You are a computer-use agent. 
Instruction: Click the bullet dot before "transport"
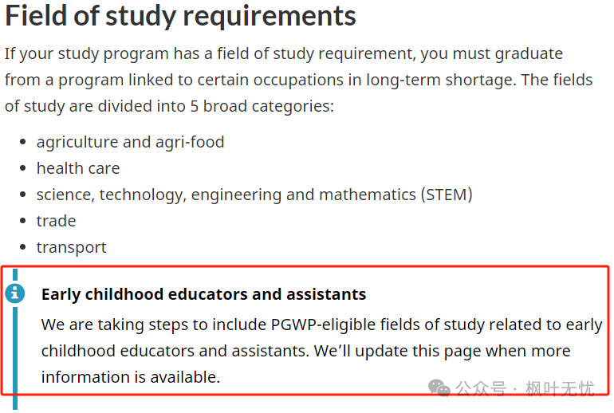pos(23,248)
